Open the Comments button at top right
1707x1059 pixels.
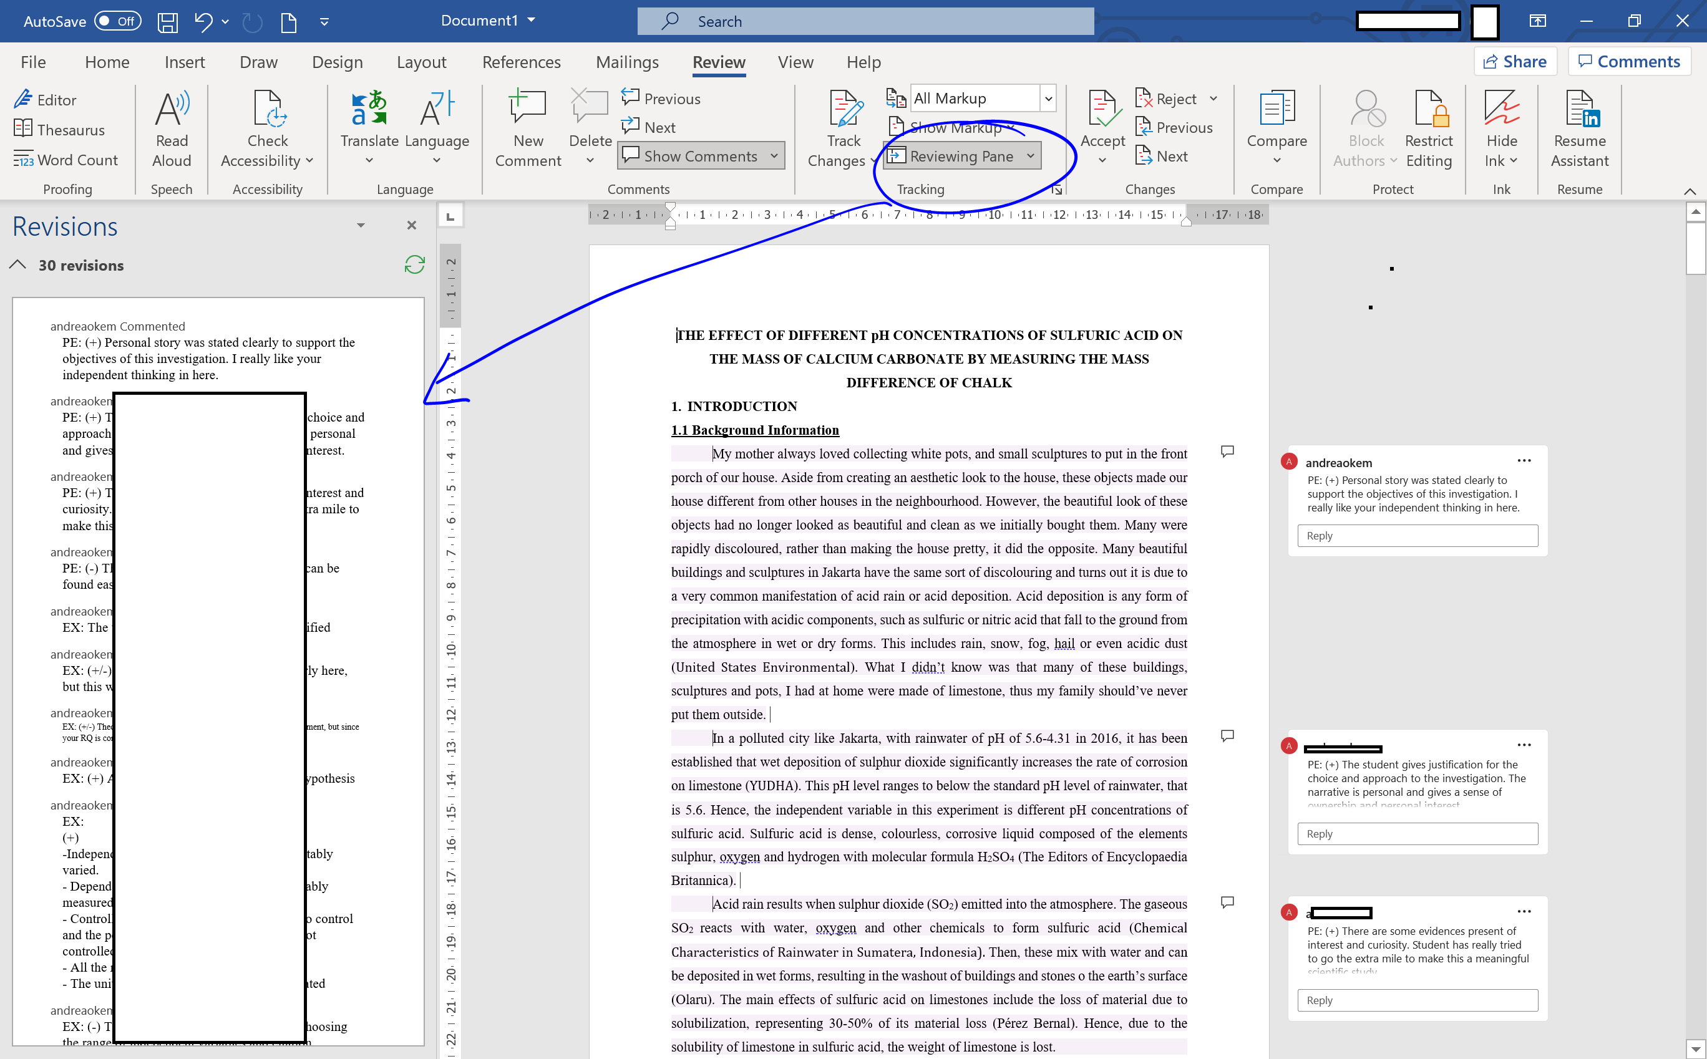pos(1629,62)
